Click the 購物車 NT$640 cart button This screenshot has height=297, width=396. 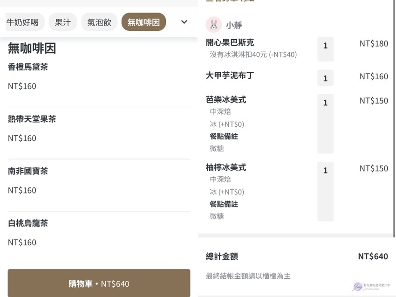tap(99, 283)
